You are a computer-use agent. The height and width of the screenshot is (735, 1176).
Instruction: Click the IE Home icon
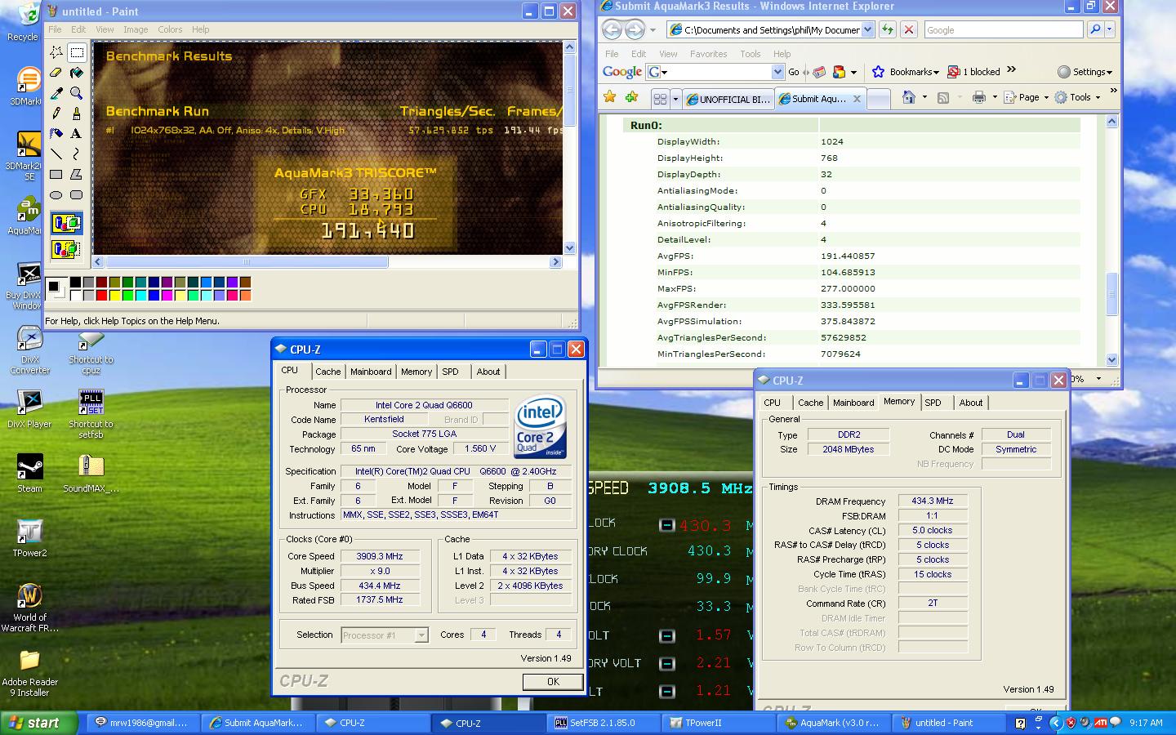coord(908,97)
